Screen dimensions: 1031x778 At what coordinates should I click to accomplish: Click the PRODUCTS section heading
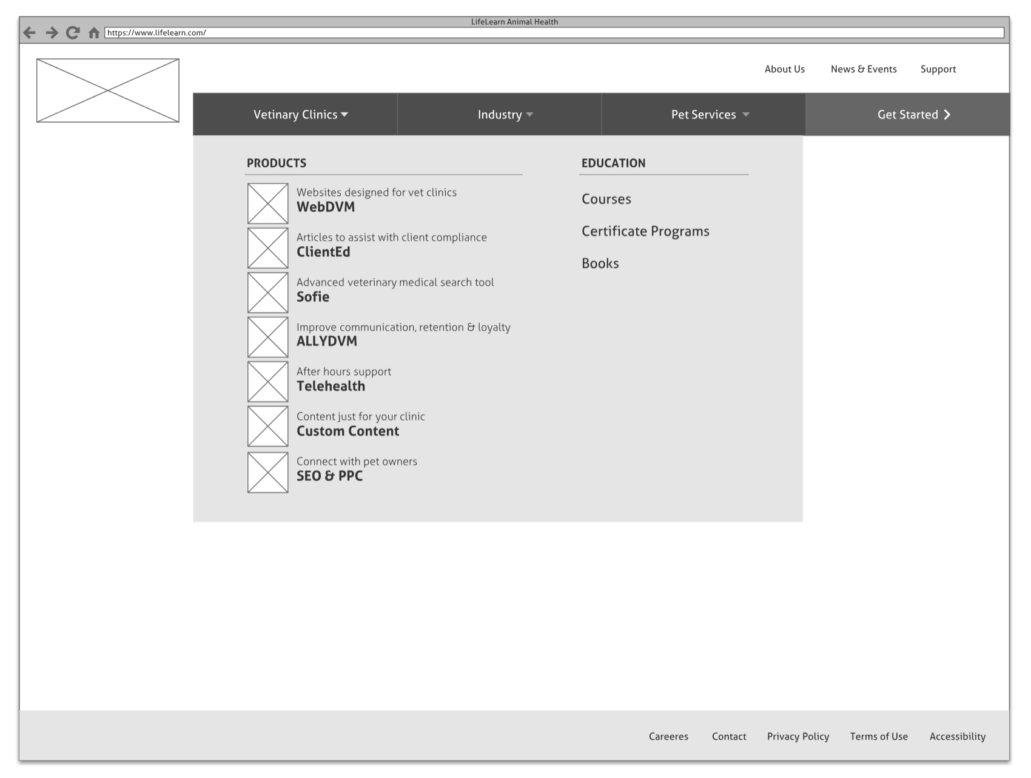click(277, 163)
